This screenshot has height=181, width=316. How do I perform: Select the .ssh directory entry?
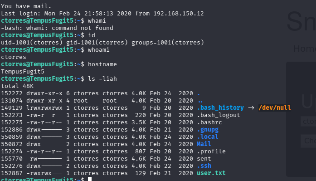point(204,166)
